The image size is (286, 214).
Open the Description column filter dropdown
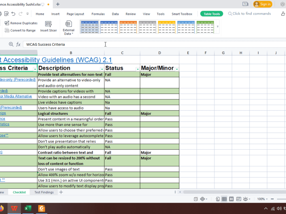click(x=102, y=69)
